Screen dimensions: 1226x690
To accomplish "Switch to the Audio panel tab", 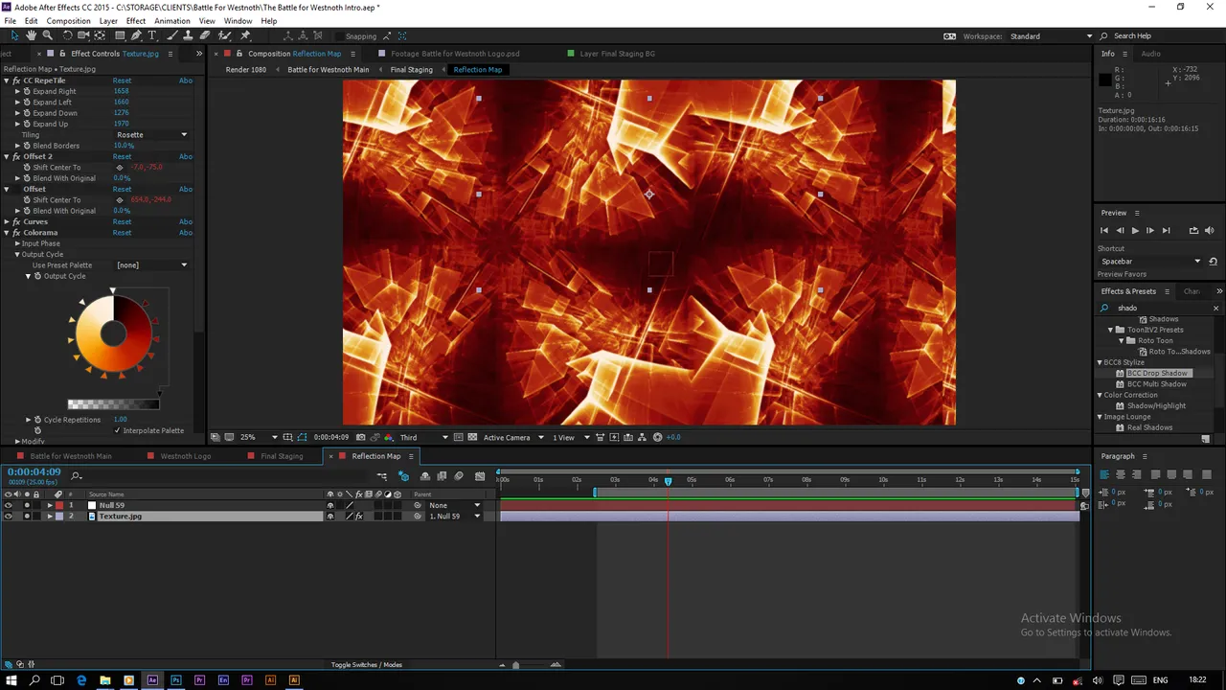I will [1150, 54].
